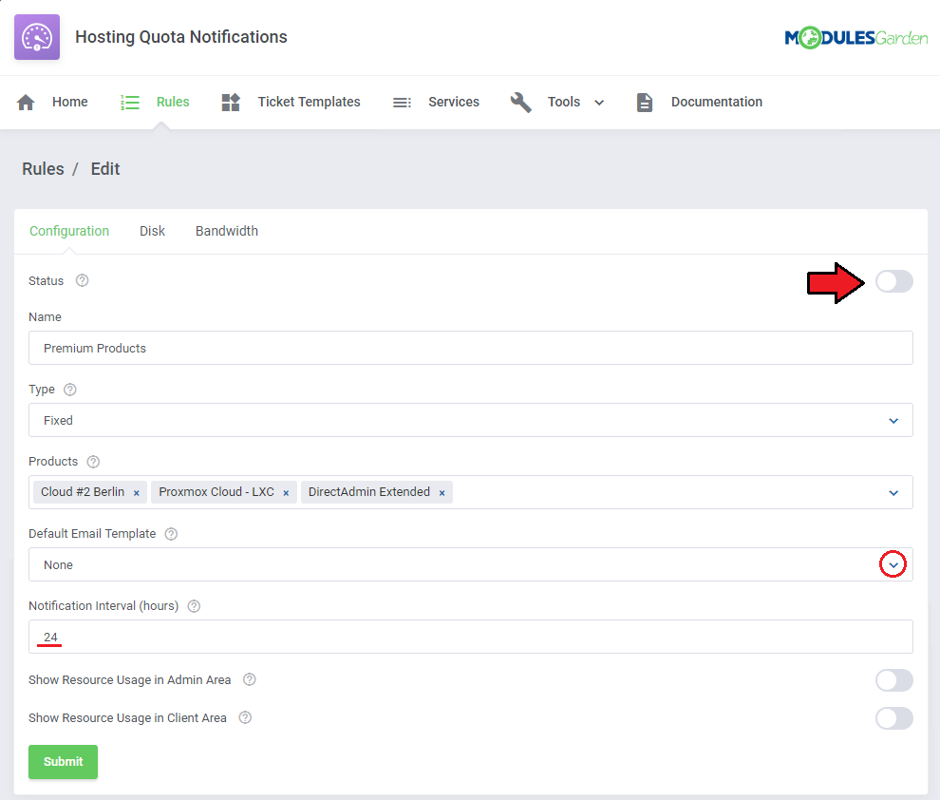Click the Rules list icon
The height and width of the screenshot is (800, 940).
pos(130,103)
